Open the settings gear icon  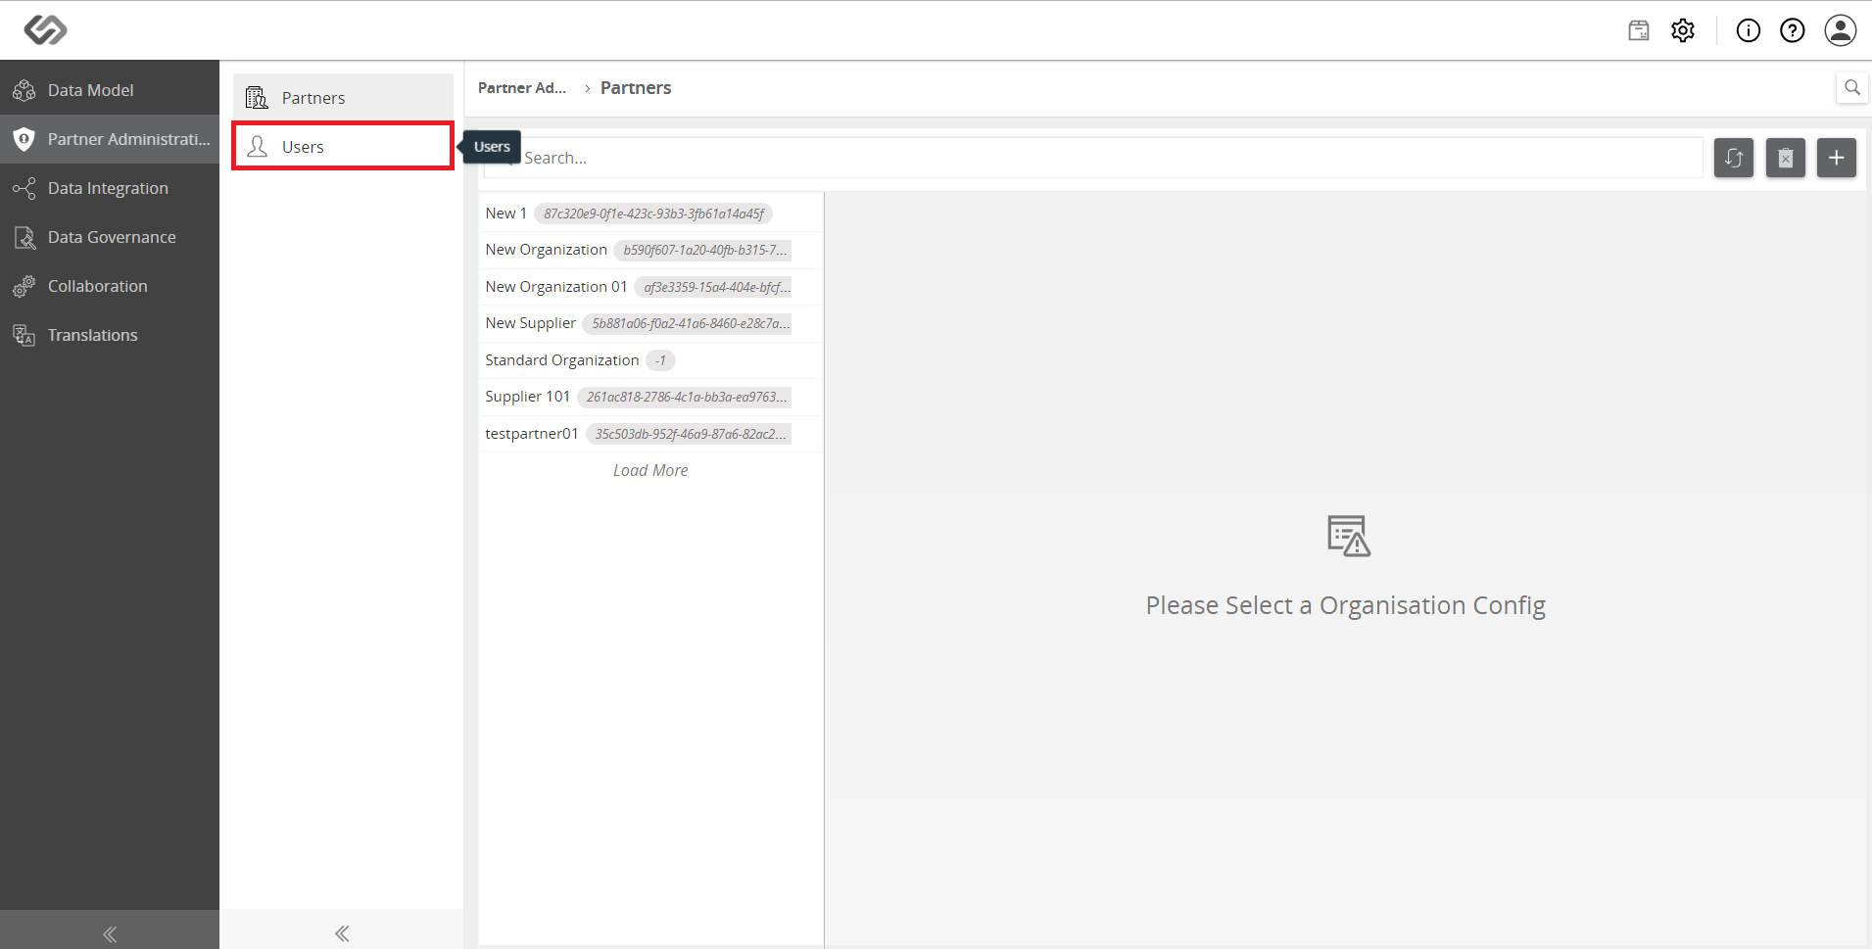coord(1683,30)
